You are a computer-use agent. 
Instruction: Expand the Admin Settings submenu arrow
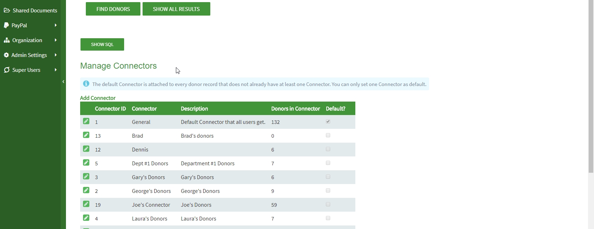[x=56, y=55]
